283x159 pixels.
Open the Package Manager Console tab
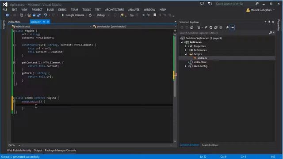click(x=60, y=150)
